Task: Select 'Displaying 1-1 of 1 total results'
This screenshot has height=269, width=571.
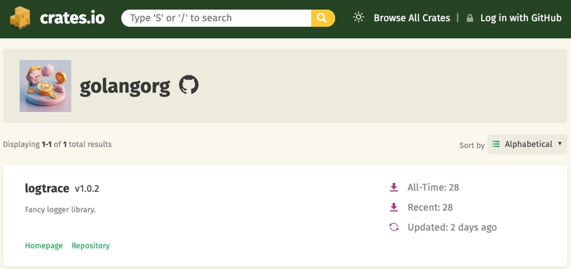Action: (57, 144)
